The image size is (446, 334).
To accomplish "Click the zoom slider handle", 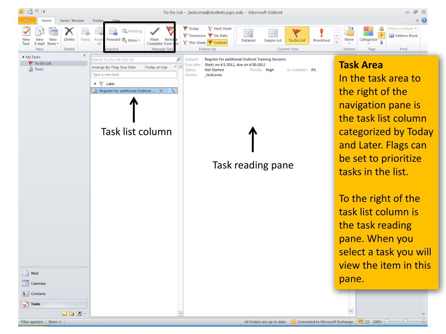I will pos(405,321).
